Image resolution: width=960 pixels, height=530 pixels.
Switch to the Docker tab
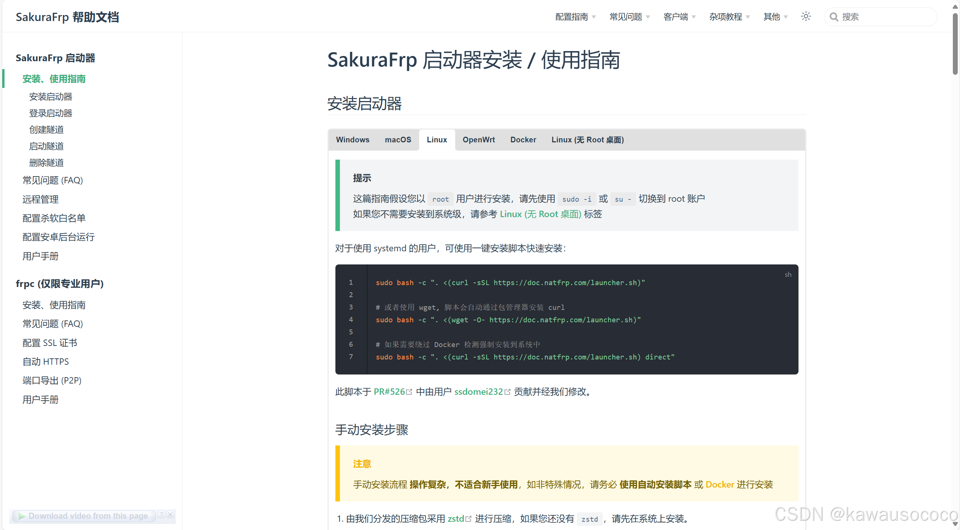click(x=523, y=140)
